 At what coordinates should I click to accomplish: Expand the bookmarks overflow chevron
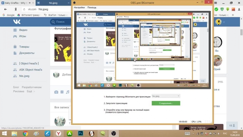233,15
